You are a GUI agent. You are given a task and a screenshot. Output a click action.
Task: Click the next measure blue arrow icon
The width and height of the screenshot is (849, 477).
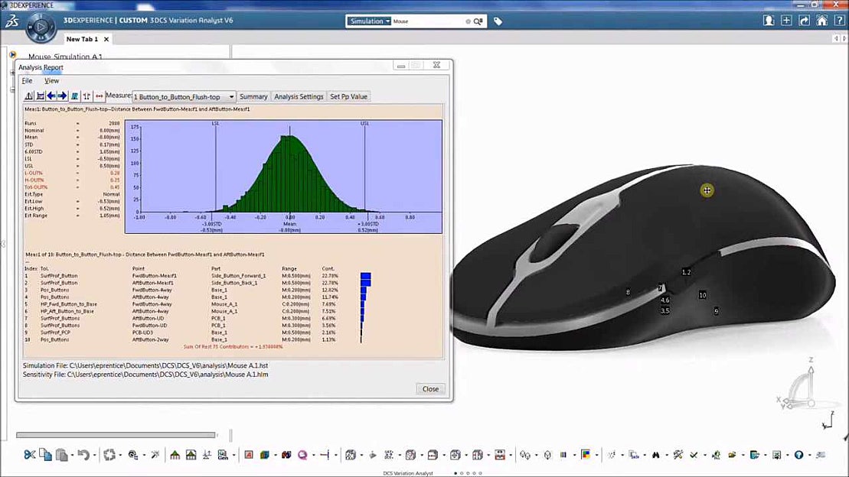(x=62, y=96)
